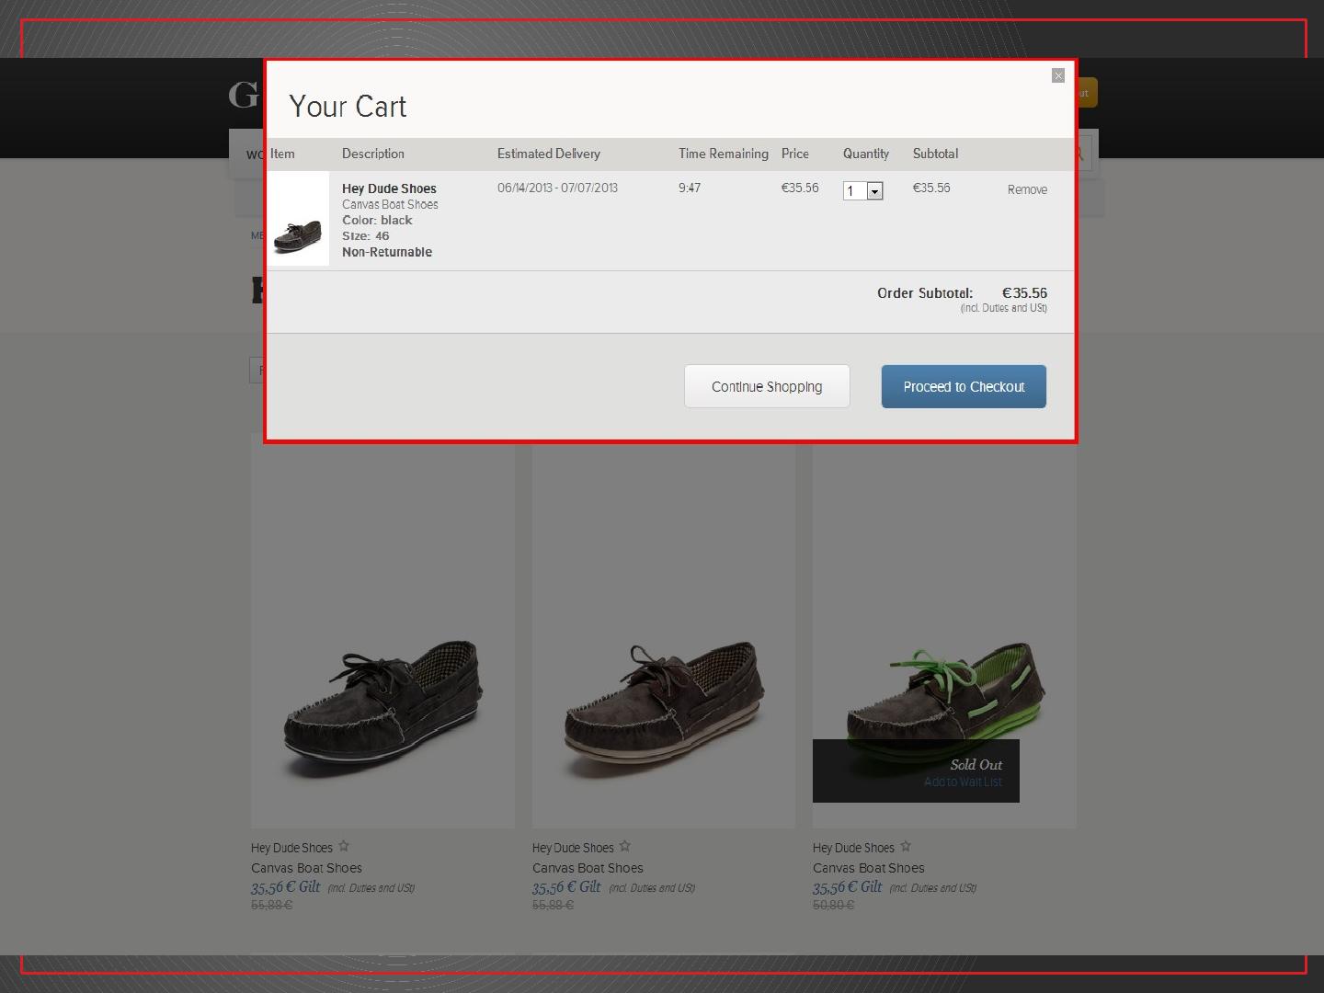Image resolution: width=1324 pixels, height=993 pixels.
Task: Toggle star icon on sold out product
Action: point(906,846)
